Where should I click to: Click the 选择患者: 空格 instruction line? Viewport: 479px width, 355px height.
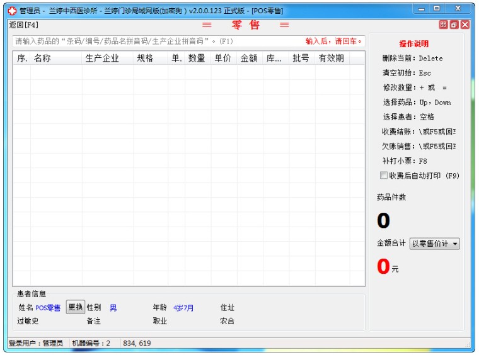click(408, 117)
